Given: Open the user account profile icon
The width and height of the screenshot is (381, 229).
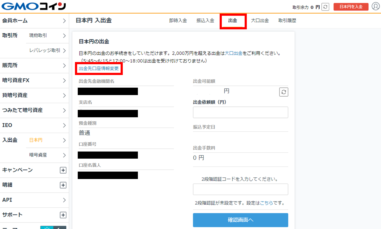Looking at the screenshot, I should (x=375, y=6).
